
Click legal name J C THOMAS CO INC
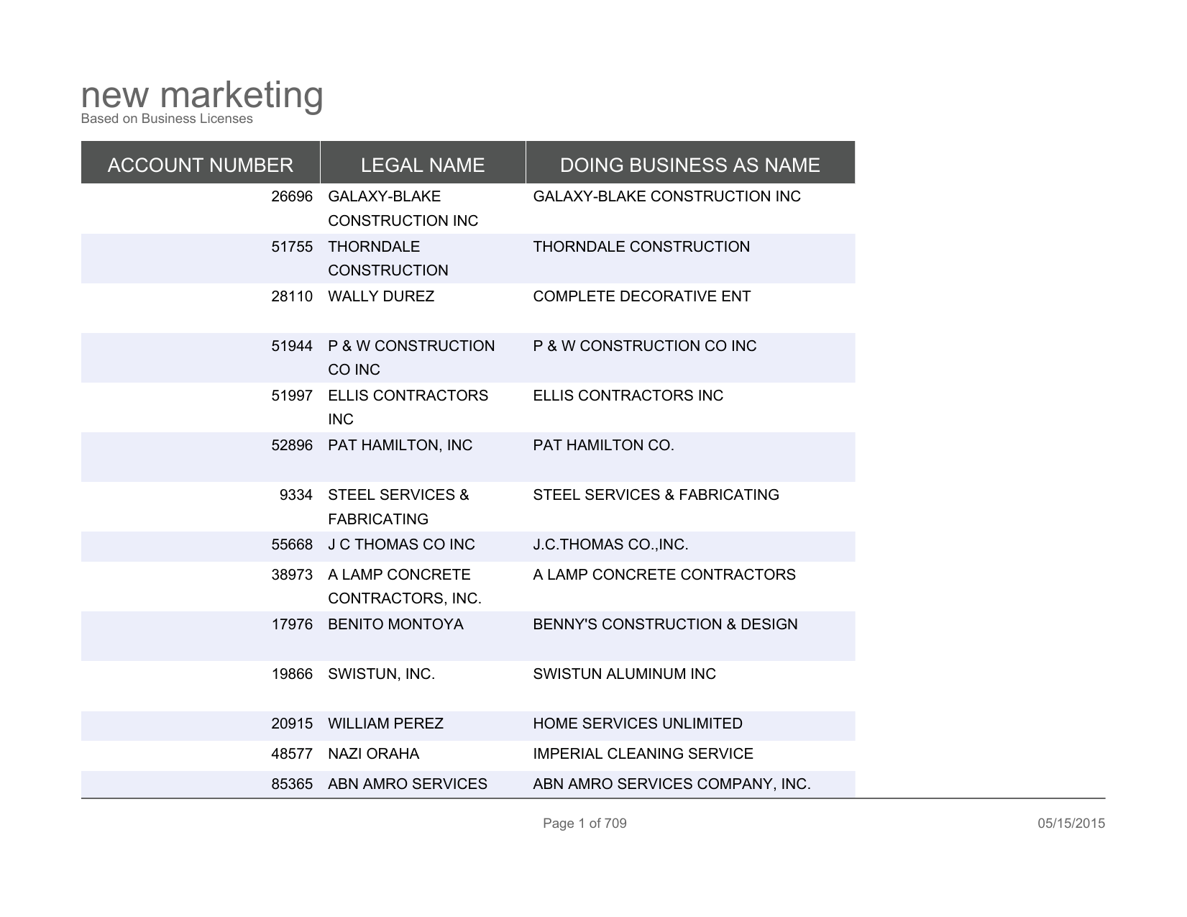[401, 544]
